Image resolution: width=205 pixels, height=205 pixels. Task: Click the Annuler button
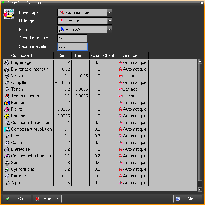pyautogui.click(x=47, y=199)
